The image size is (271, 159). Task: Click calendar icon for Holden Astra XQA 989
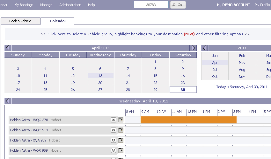(x=121, y=140)
